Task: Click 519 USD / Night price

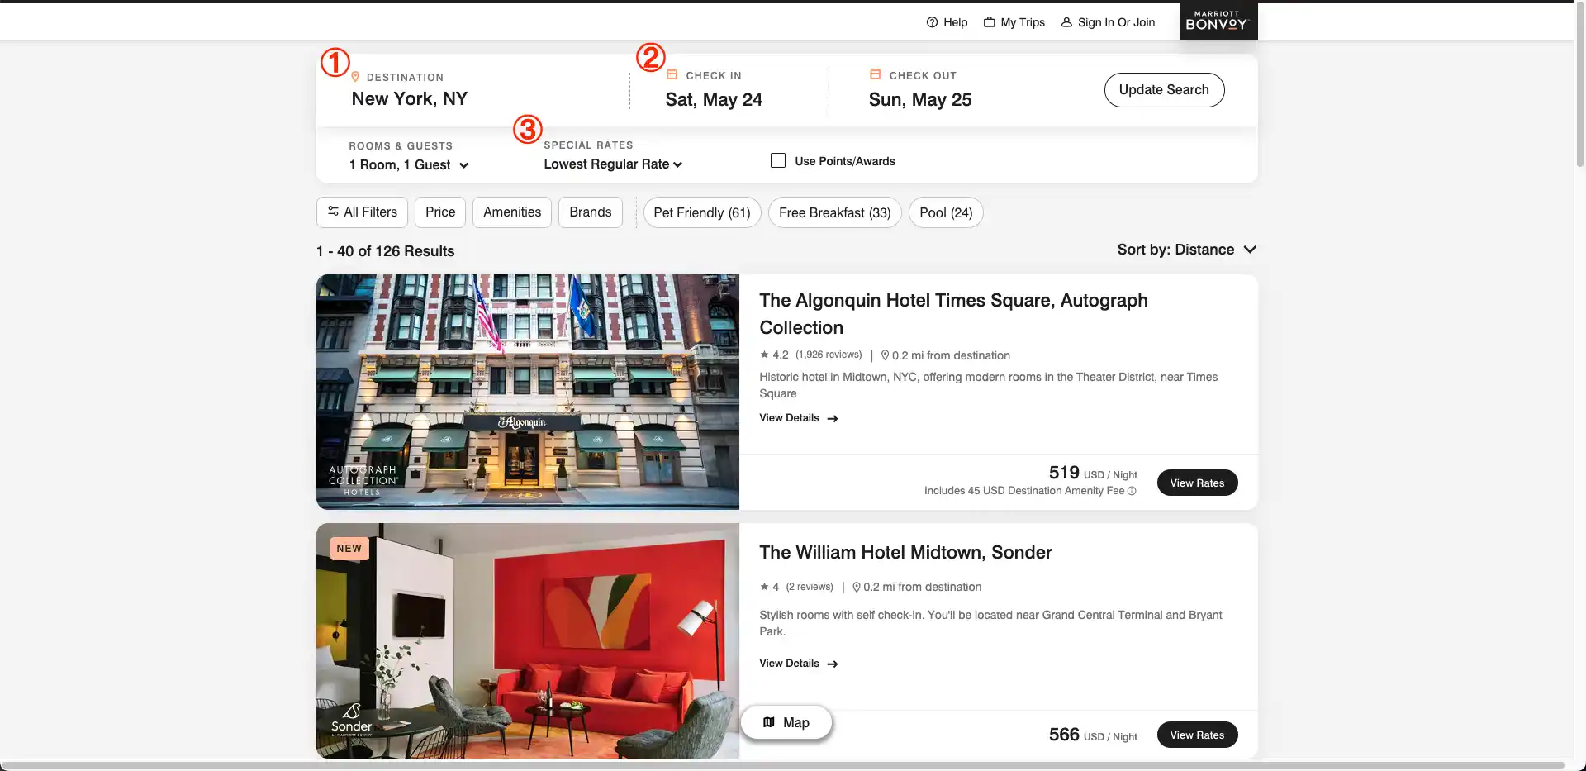Action: (x=1093, y=473)
